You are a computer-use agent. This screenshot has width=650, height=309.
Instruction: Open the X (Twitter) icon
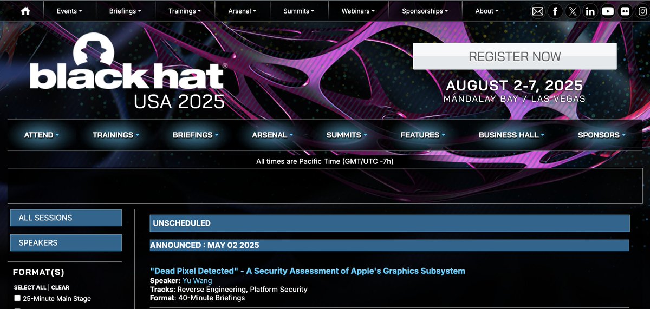point(573,11)
